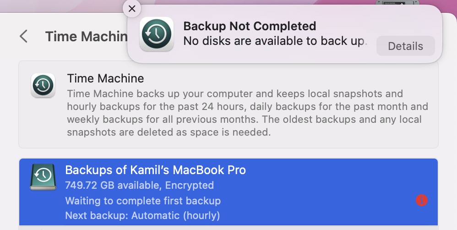457x230 pixels.
Task: Click the Time Machine heading in description
Action: [105, 79]
